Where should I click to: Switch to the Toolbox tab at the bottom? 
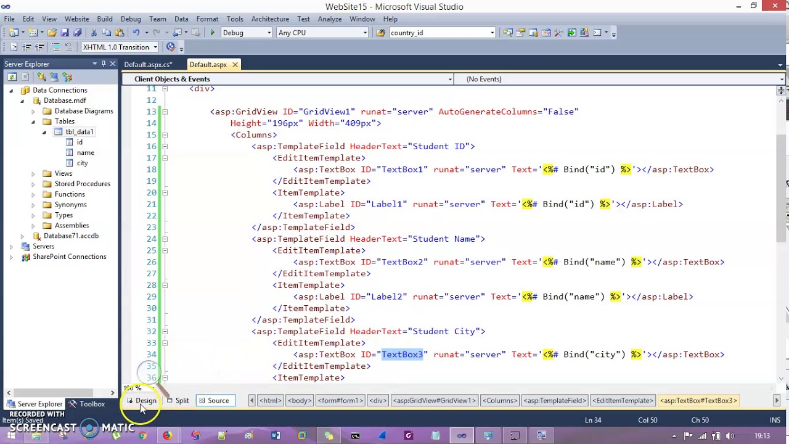[x=86, y=404]
